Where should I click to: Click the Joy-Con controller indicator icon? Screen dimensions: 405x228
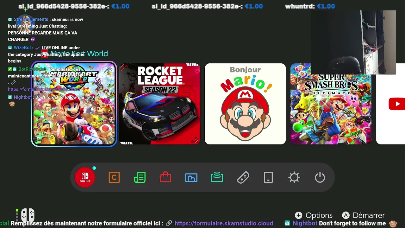click(28, 215)
